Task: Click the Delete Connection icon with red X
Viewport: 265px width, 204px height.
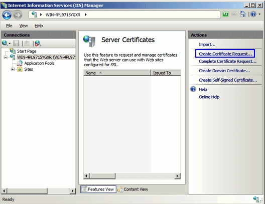Action: pyautogui.click(x=38, y=44)
